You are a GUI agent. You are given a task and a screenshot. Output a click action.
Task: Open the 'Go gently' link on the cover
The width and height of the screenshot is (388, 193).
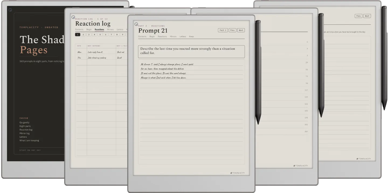coord(25,123)
